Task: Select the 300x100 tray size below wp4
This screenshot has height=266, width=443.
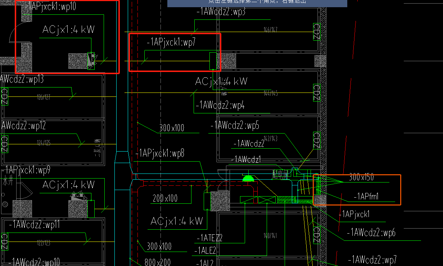Action: pyautogui.click(x=172, y=128)
